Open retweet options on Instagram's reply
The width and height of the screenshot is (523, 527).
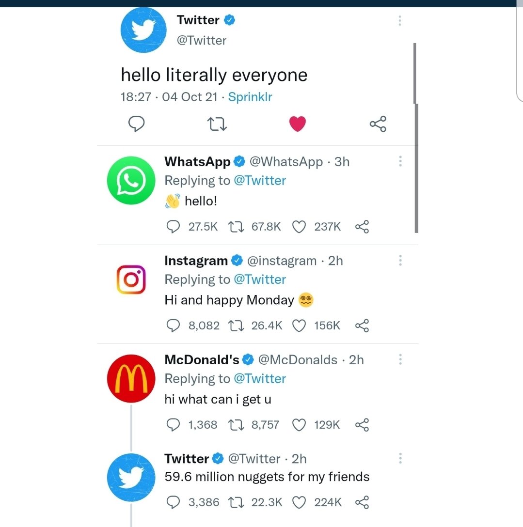point(236,325)
